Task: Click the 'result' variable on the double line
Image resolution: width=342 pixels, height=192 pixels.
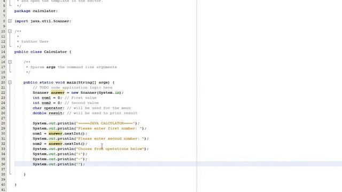Action: pyautogui.click(x=56, y=113)
